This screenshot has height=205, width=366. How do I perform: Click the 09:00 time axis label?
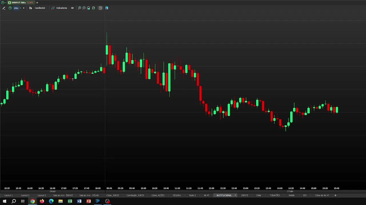point(109,188)
